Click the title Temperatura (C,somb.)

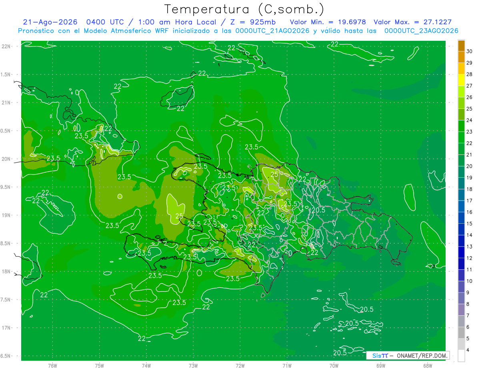point(244,9)
